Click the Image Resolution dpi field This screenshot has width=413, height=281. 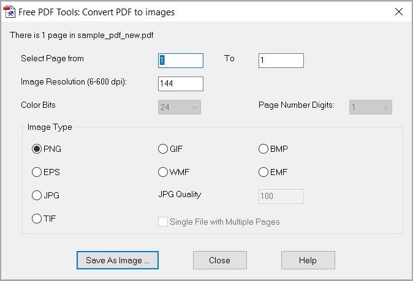(x=180, y=83)
